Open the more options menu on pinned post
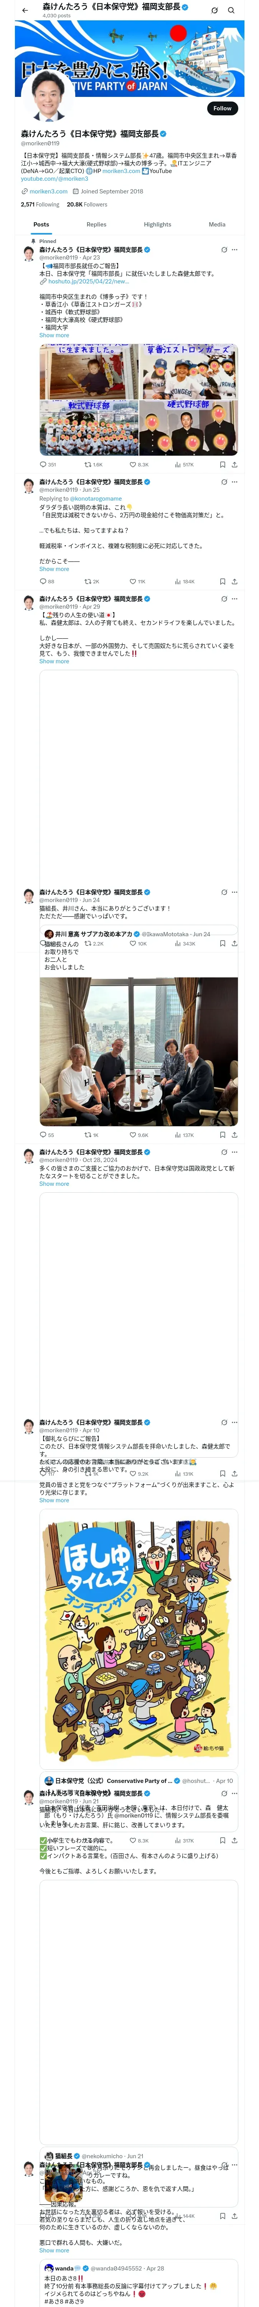The height and width of the screenshot is (2307, 259). pyautogui.click(x=235, y=250)
